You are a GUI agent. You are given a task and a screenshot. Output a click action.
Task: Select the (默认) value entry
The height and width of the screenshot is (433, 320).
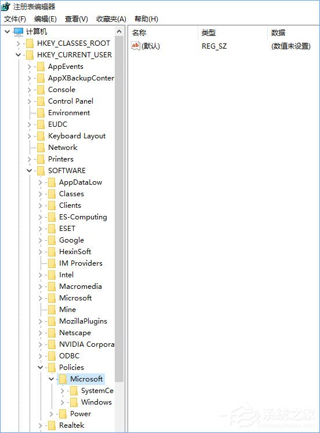151,46
